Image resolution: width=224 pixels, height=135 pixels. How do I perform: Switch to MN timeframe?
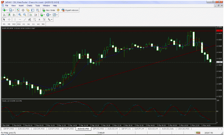point(43,24)
